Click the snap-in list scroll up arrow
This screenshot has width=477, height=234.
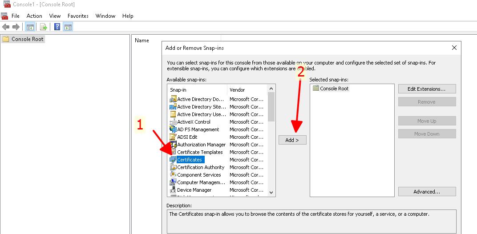271,89
